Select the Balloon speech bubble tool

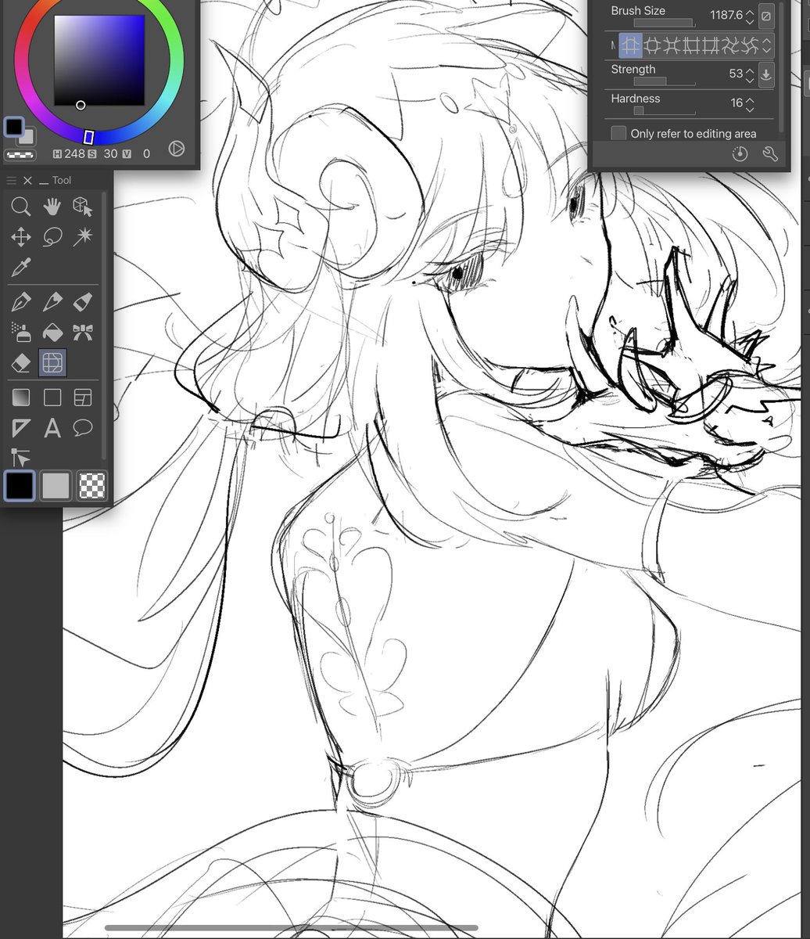pyautogui.click(x=83, y=428)
